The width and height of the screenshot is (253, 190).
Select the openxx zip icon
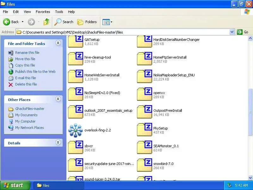pos(145,94)
